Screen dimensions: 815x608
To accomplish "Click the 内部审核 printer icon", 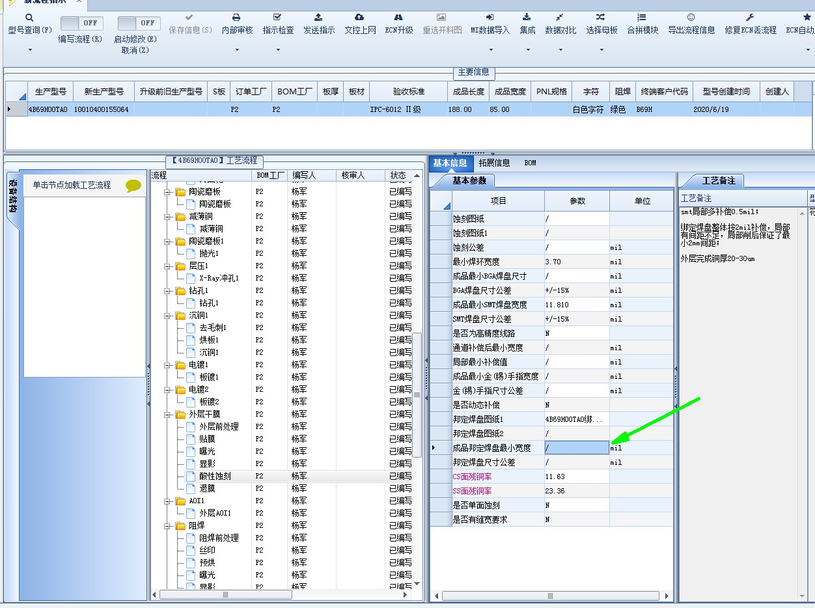I will pos(236,18).
